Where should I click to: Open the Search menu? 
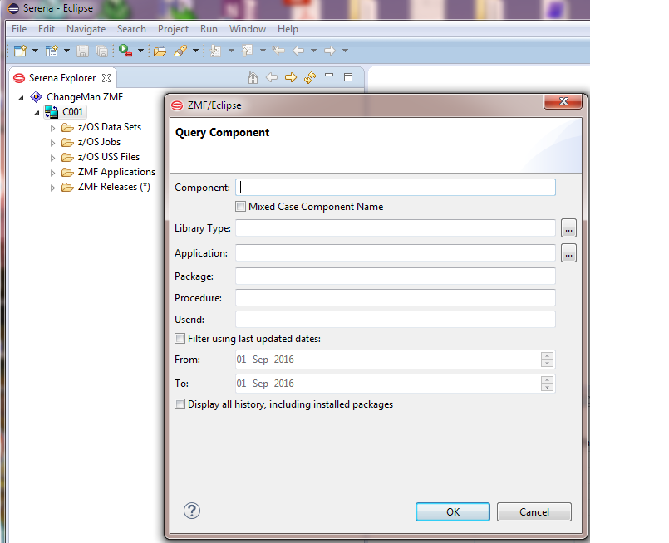tap(131, 29)
